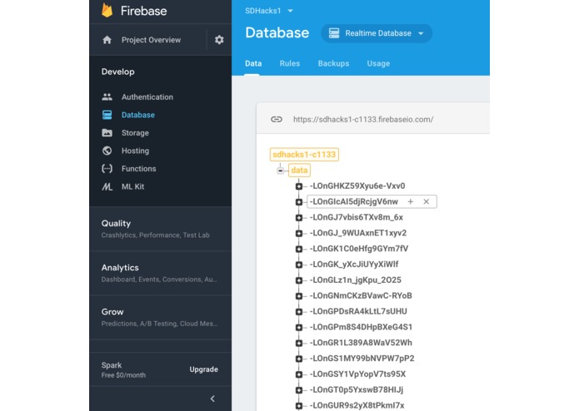579x411 pixels.
Task: Select key -LOnGHKZ59Xyu6e-Vxv0 text
Action: [x=357, y=186]
